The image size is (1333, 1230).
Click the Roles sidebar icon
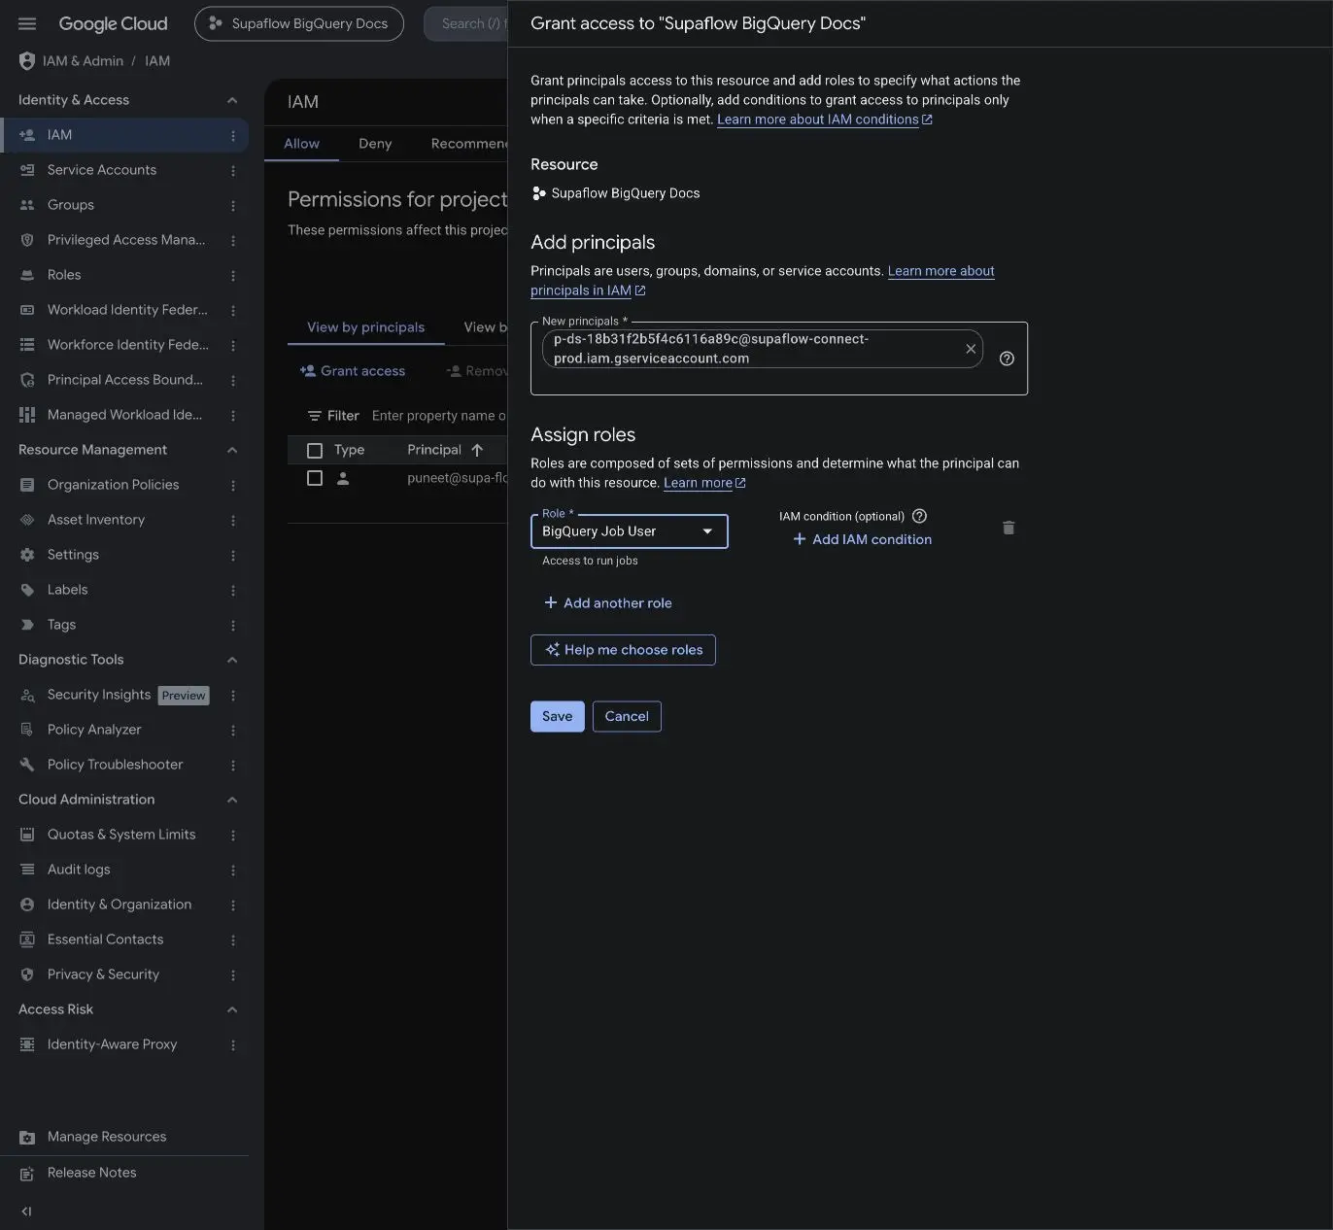[x=27, y=275]
